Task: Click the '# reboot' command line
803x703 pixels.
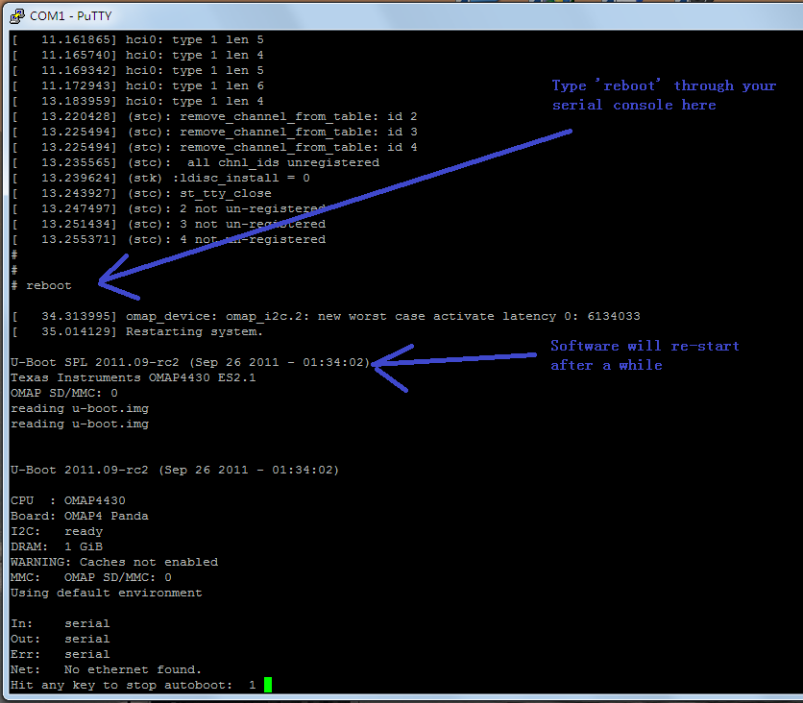Action: (x=41, y=285)
